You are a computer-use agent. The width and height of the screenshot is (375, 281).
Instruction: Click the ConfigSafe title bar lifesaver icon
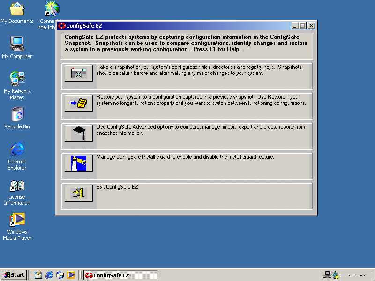tap(62, 26)
